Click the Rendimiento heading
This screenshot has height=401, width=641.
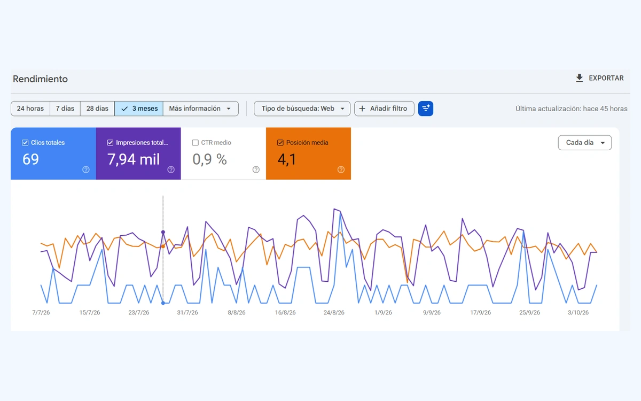40,79
